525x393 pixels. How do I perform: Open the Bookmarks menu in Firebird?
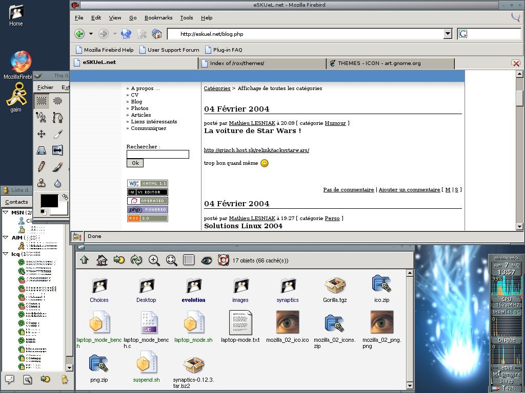coord(158,18)
